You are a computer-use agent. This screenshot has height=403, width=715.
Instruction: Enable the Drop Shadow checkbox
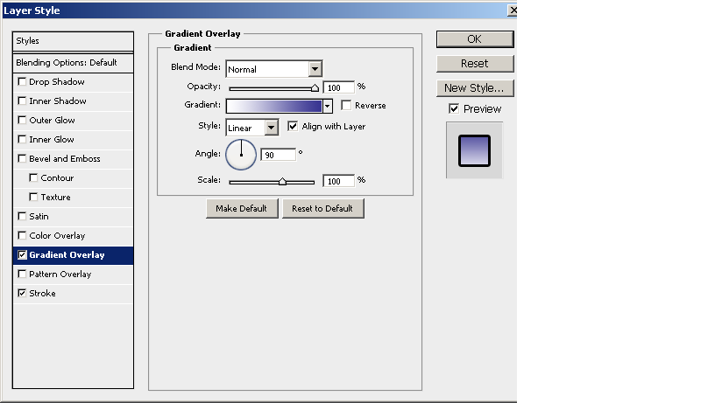click(23, 82)
